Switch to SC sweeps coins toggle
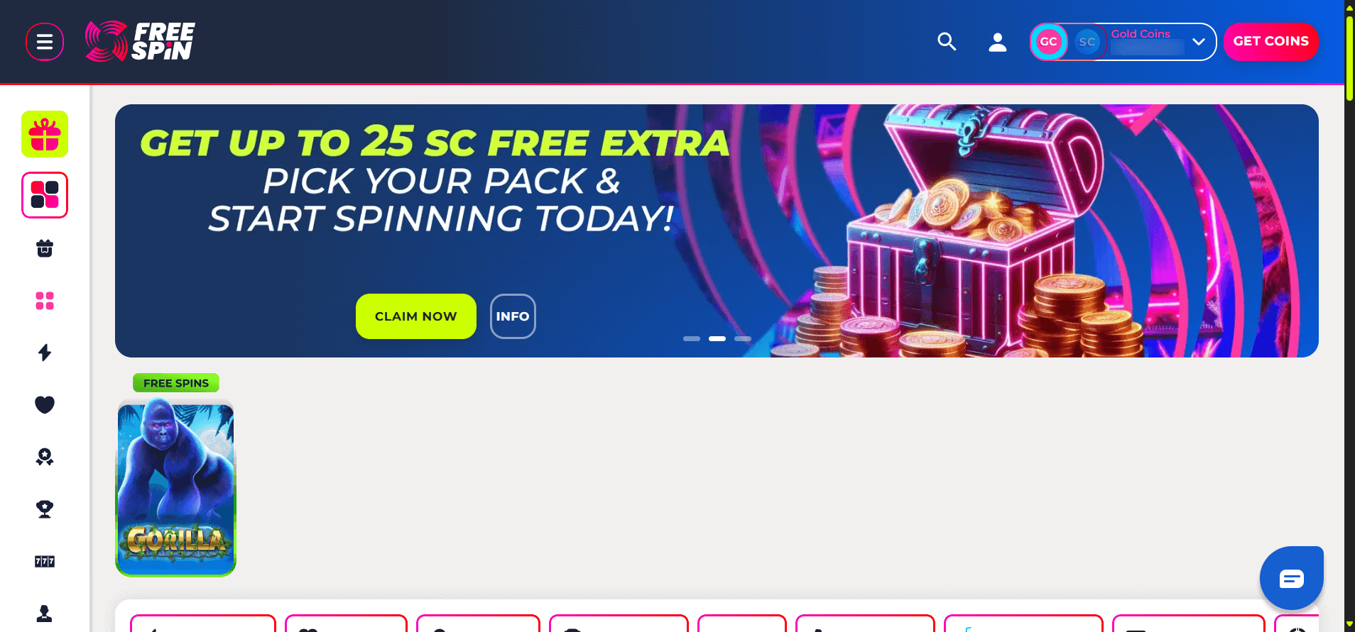This screenshot has height=632, width=1355. (x=1087, y=42)
